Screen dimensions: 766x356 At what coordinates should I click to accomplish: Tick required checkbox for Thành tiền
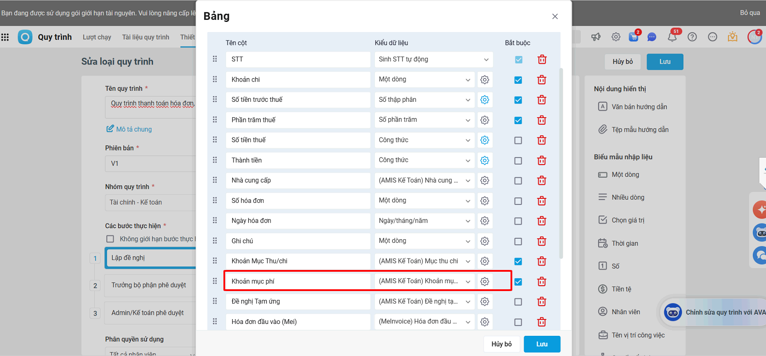(518, 161)
